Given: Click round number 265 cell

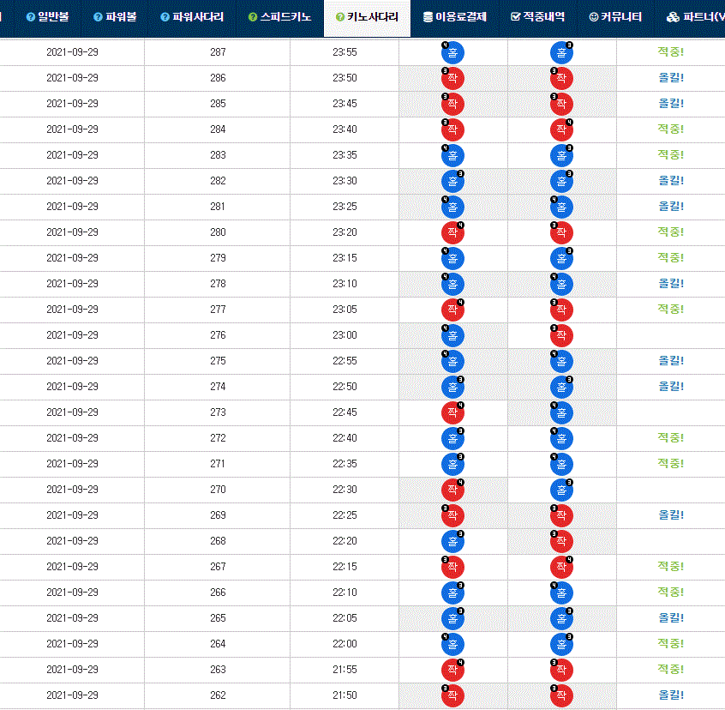Looking at the screenshot, I should 218,618.
